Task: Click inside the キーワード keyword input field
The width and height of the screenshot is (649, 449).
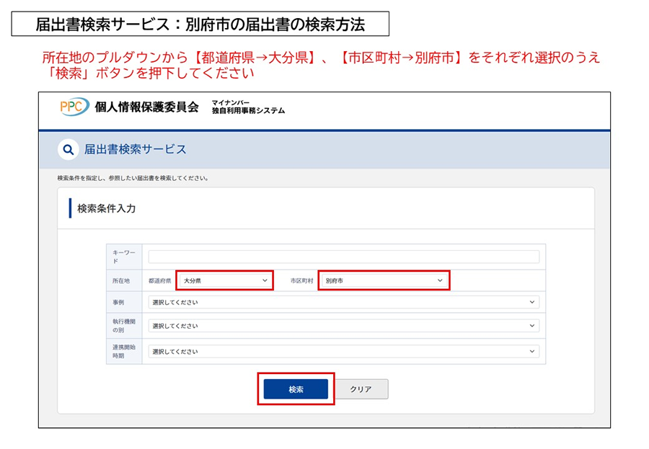Action: point(344,257)
